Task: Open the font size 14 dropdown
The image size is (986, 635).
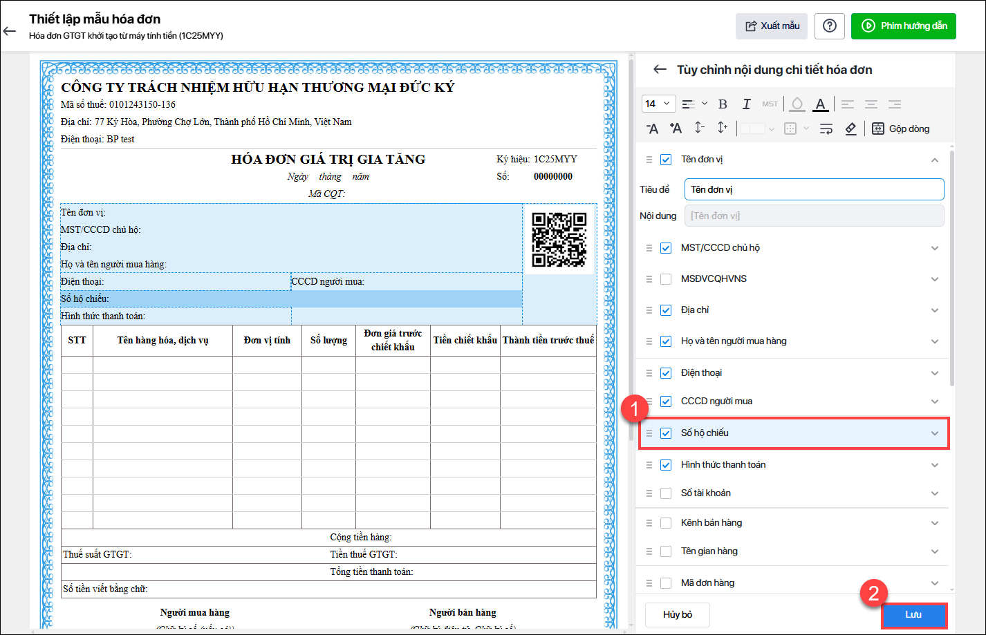Action: click(658, 104)
